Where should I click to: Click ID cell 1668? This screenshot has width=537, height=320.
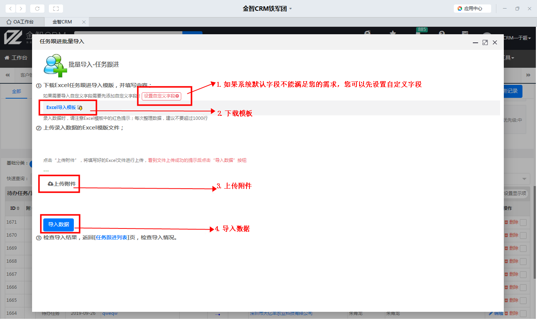pyautogui.click(x=12, y=261)
